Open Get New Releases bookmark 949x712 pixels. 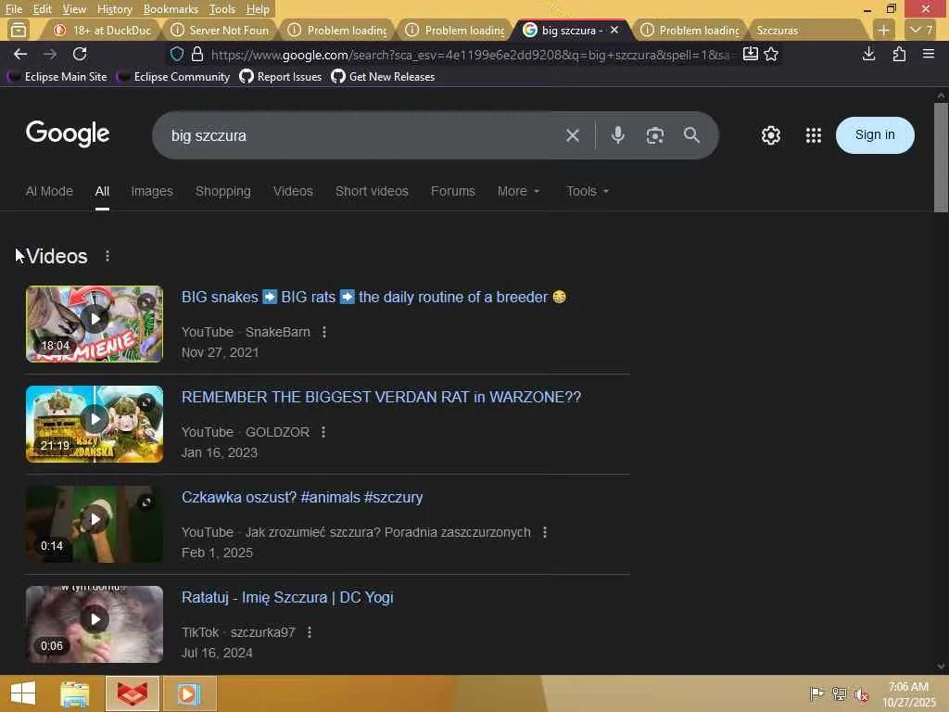coord(383,77)
